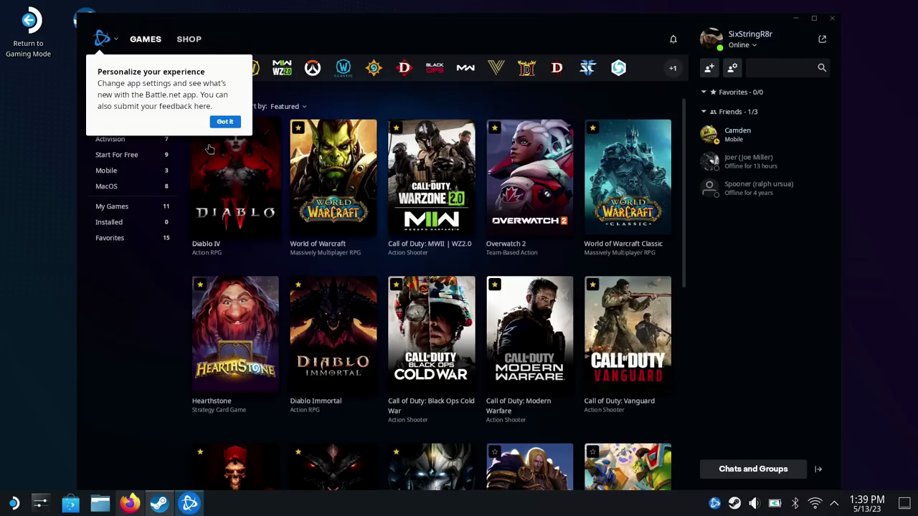This screenshot has width=918, height=516.
Task: Select WoW Classic icon in games bar
Action: [x=344, y=68]
